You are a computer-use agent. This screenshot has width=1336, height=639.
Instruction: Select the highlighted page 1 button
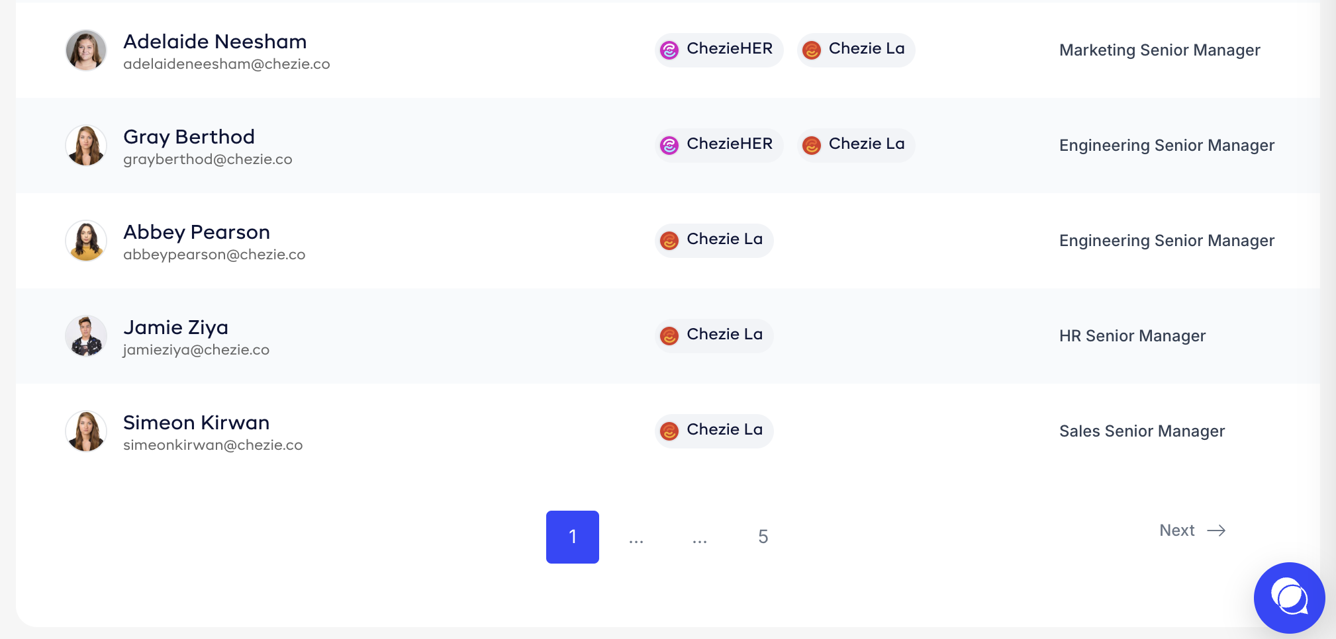[x=572, y=536]
